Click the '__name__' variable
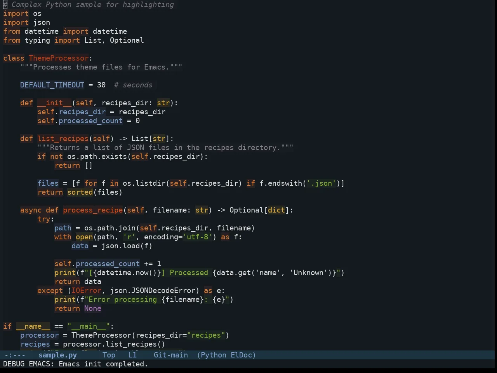This screenshot has height=373, width=497. point(33,326)
